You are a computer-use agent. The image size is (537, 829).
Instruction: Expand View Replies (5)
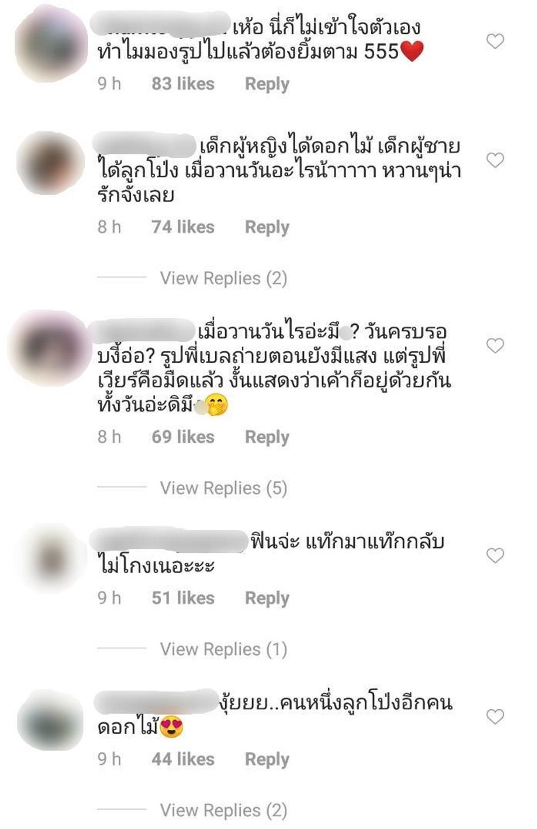pos(223,488)
